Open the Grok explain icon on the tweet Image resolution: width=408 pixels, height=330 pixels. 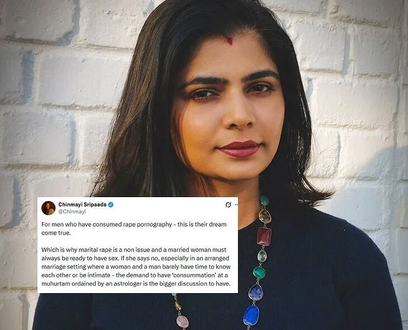click(228, 205)
